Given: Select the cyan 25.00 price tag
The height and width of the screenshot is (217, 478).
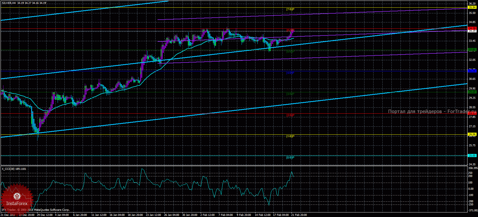Looking at the screenshot, I should (472, 156).
